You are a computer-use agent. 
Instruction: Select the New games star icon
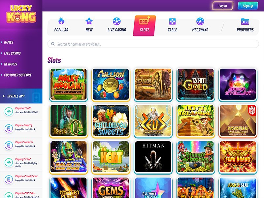tap(89, 21)
